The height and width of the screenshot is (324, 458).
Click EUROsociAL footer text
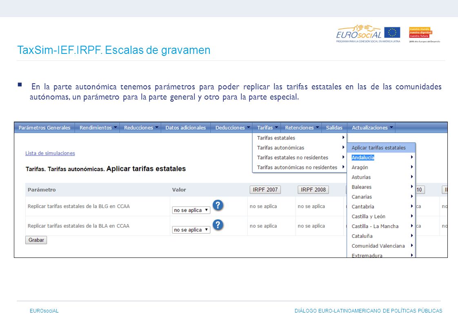point(44,311)
